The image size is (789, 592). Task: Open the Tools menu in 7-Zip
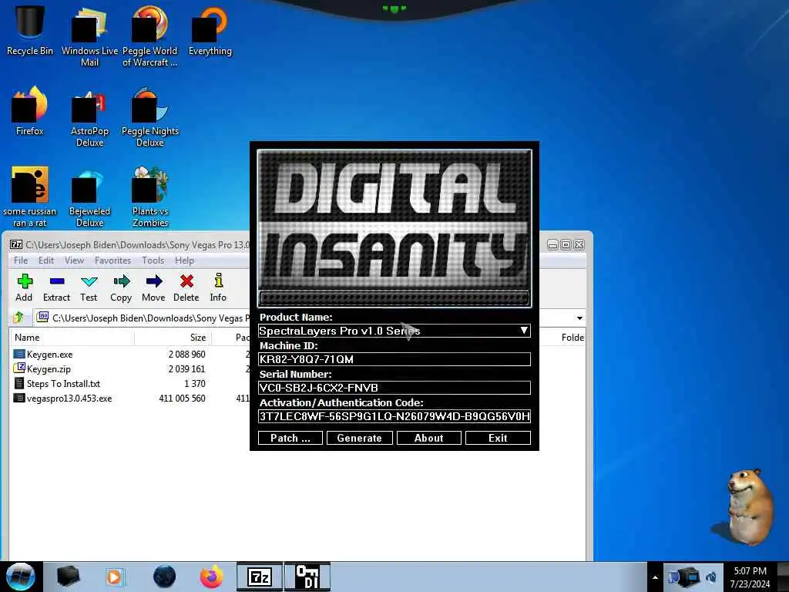(x=153, y=261)
